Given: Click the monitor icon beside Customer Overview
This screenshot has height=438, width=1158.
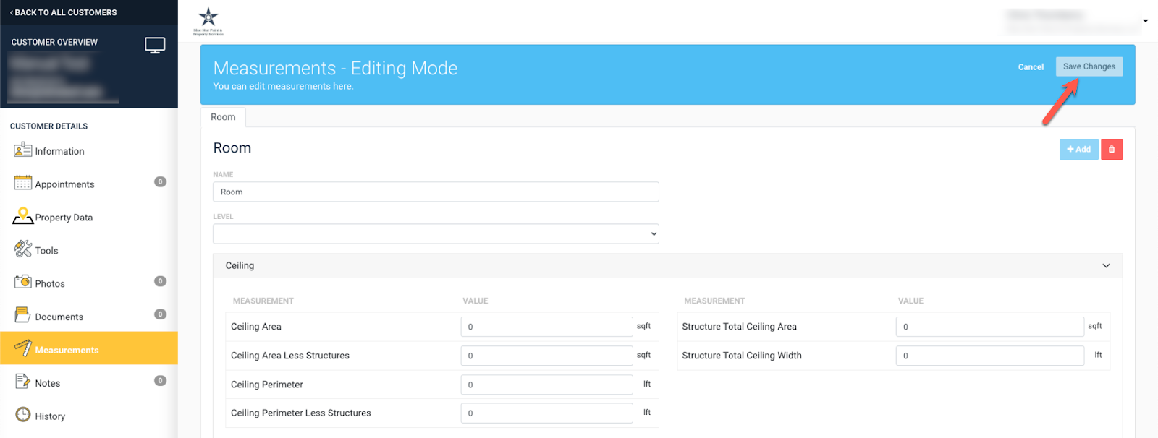Looking at the screenshot, I should point(155,45).
